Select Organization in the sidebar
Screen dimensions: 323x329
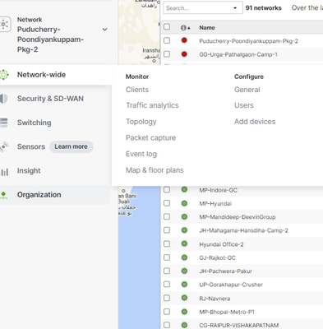[x=39, y=195]
